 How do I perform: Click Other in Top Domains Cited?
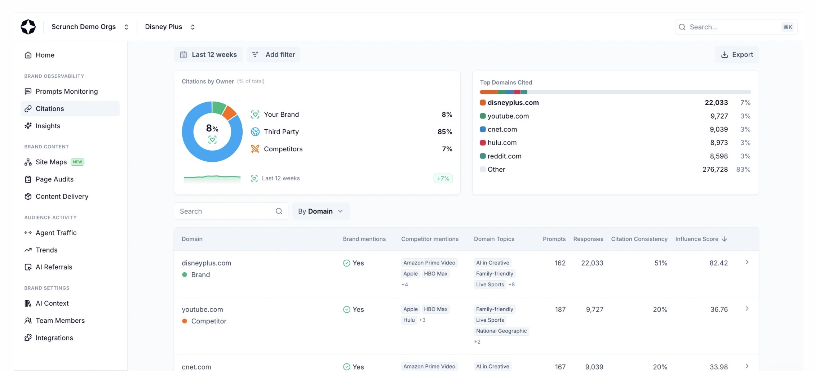496,170
